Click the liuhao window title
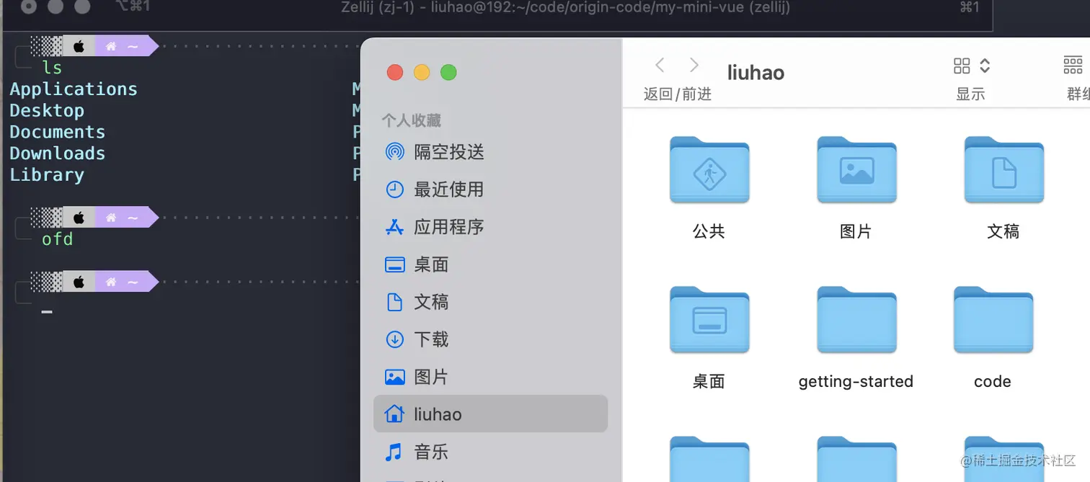The image size is (1090, 482). tap(756, 73)
